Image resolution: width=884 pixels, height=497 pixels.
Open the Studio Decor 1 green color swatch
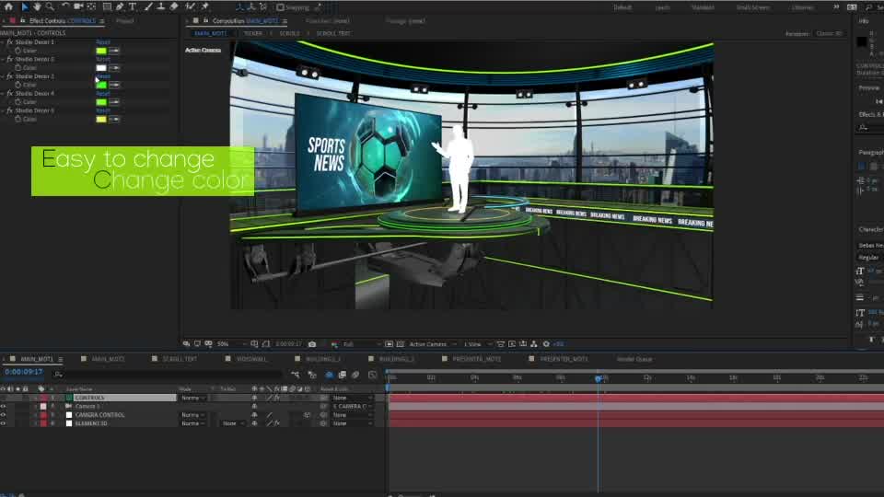101,51
